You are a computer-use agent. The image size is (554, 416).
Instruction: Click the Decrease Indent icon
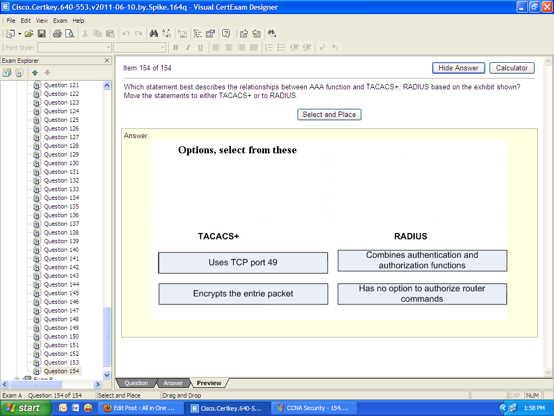(294, 48)
